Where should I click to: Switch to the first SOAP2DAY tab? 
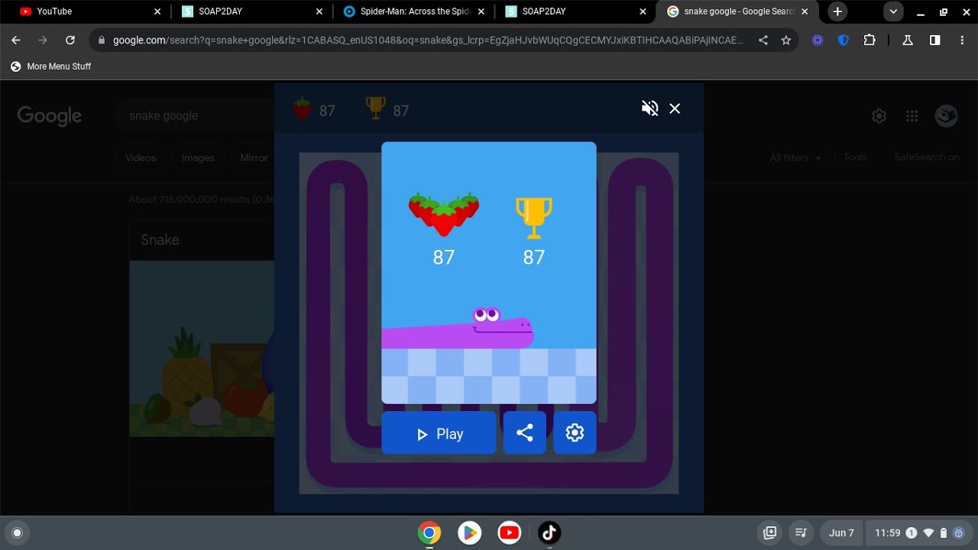[251, 11]
